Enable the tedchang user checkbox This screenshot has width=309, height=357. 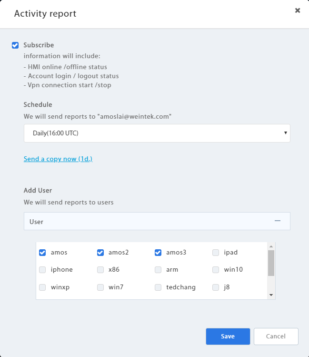coord(158,287)
